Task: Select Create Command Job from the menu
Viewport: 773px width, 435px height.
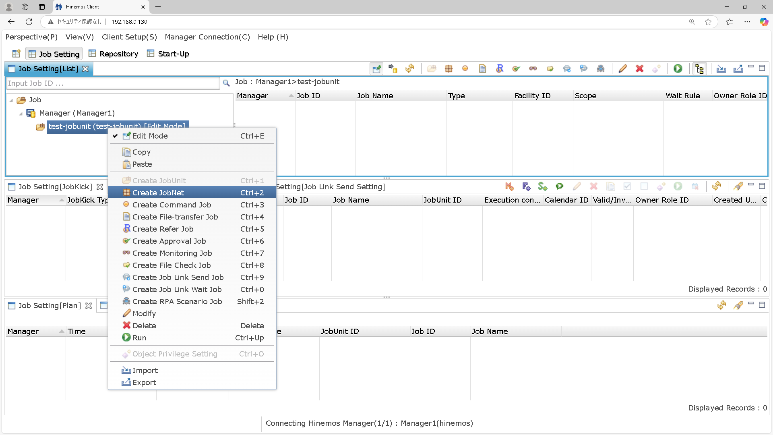Action: click(x=172, y=205)
